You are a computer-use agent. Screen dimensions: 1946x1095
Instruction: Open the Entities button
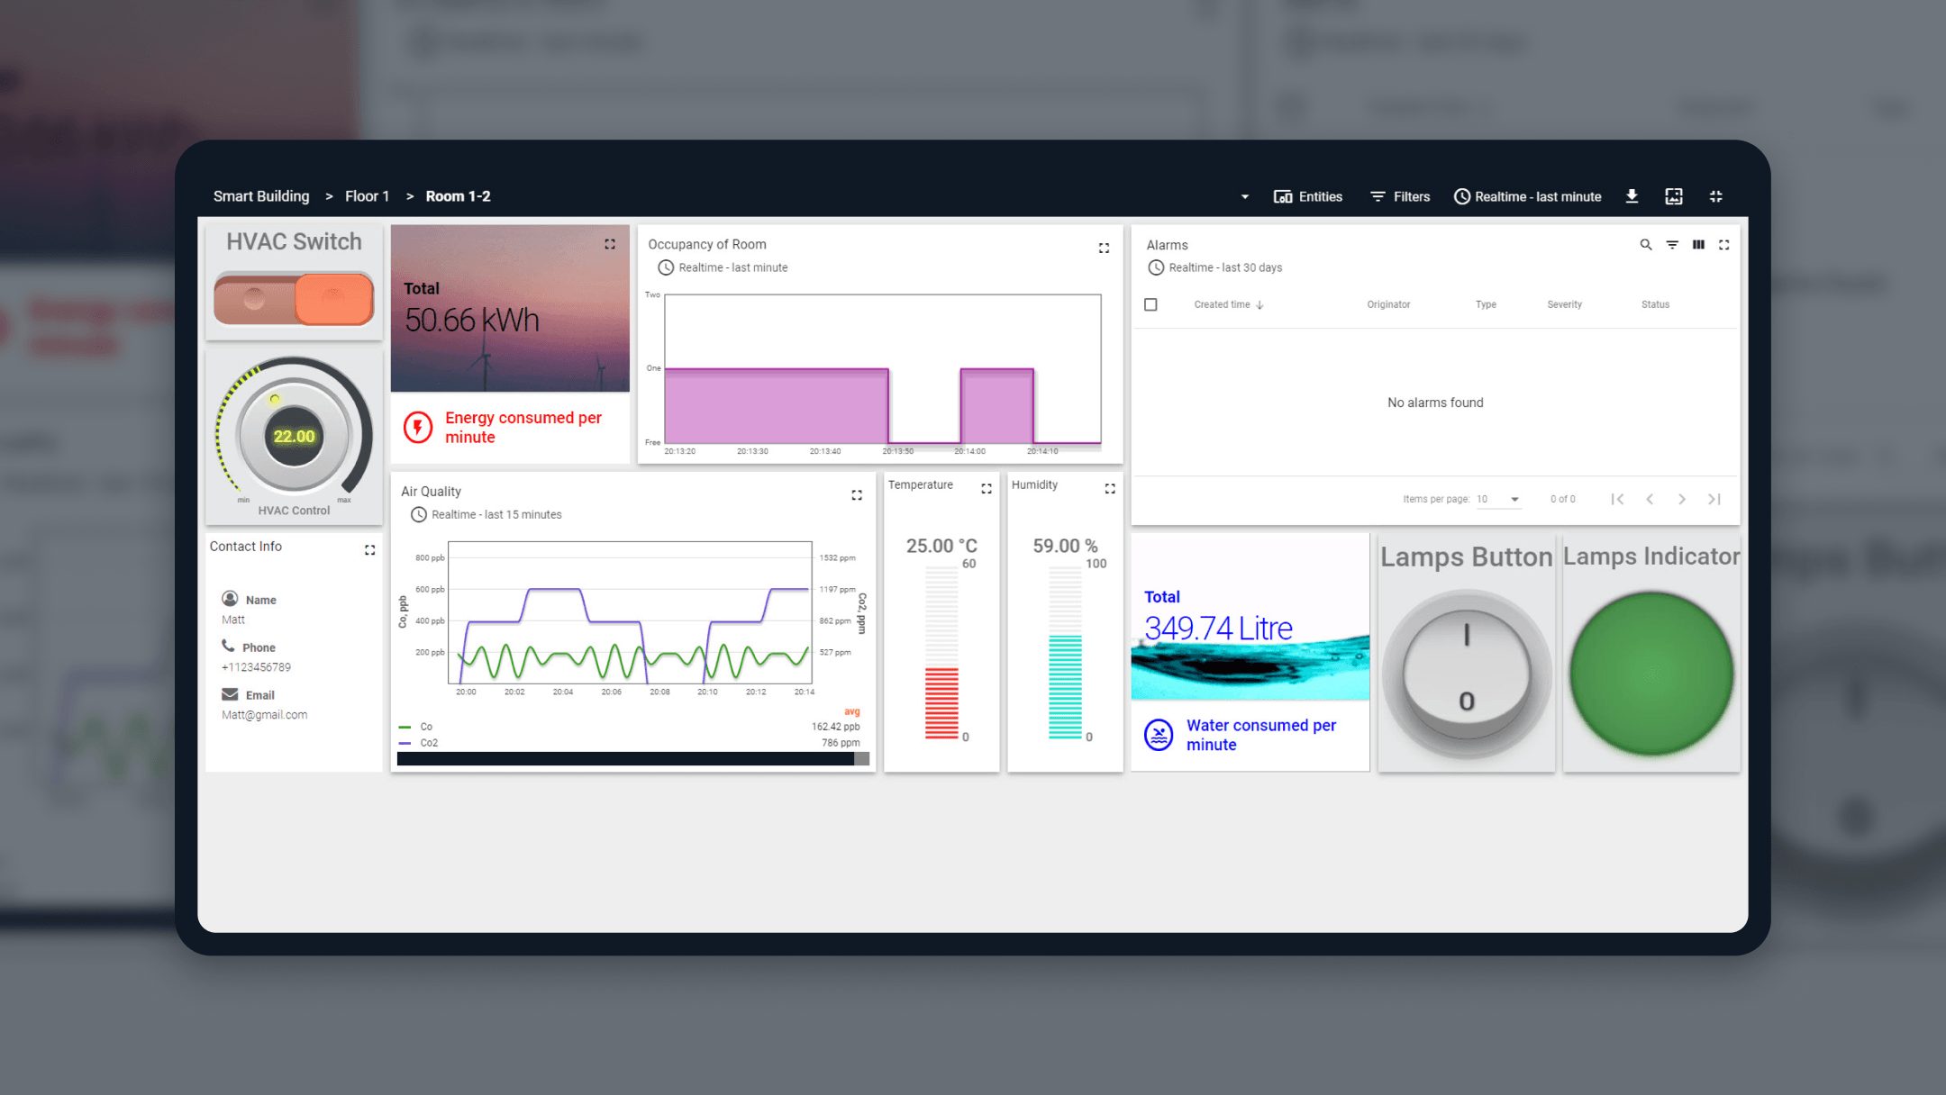[x=1308, y=196]
